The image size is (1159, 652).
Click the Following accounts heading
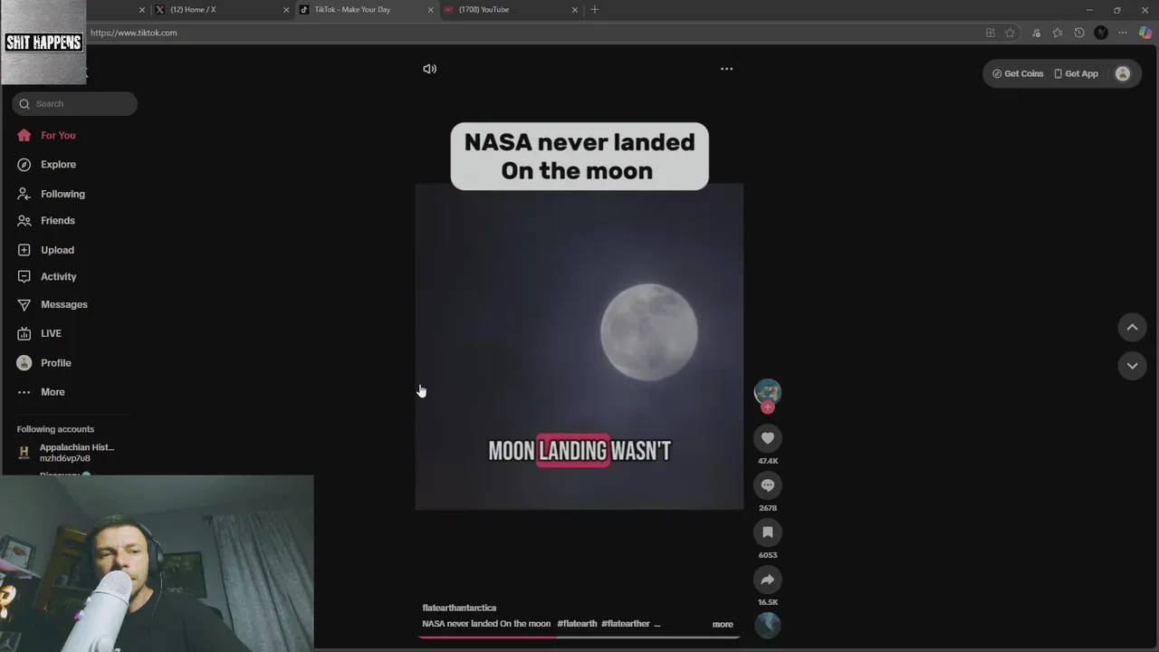(x=55, y=429)
